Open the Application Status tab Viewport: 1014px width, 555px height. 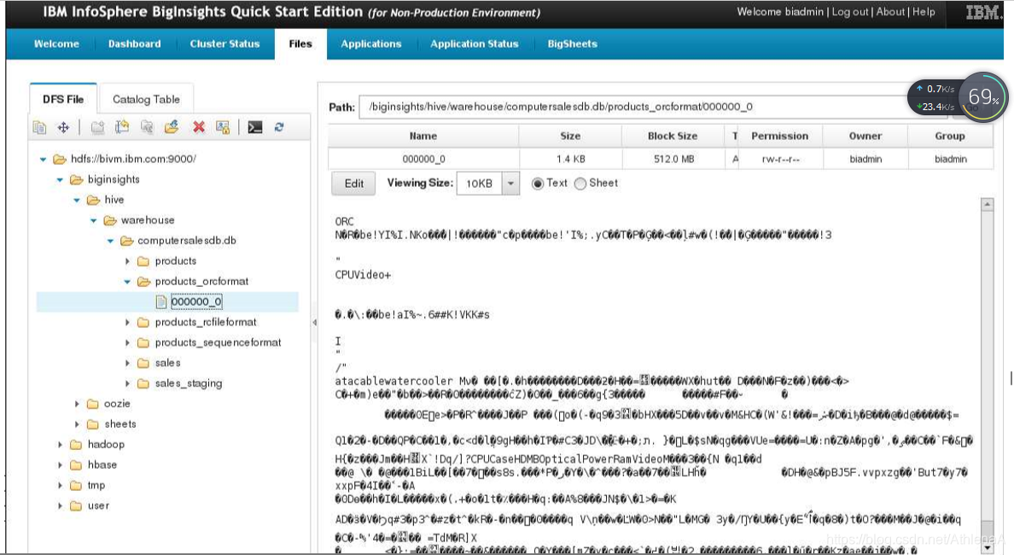tap(475, 44)
